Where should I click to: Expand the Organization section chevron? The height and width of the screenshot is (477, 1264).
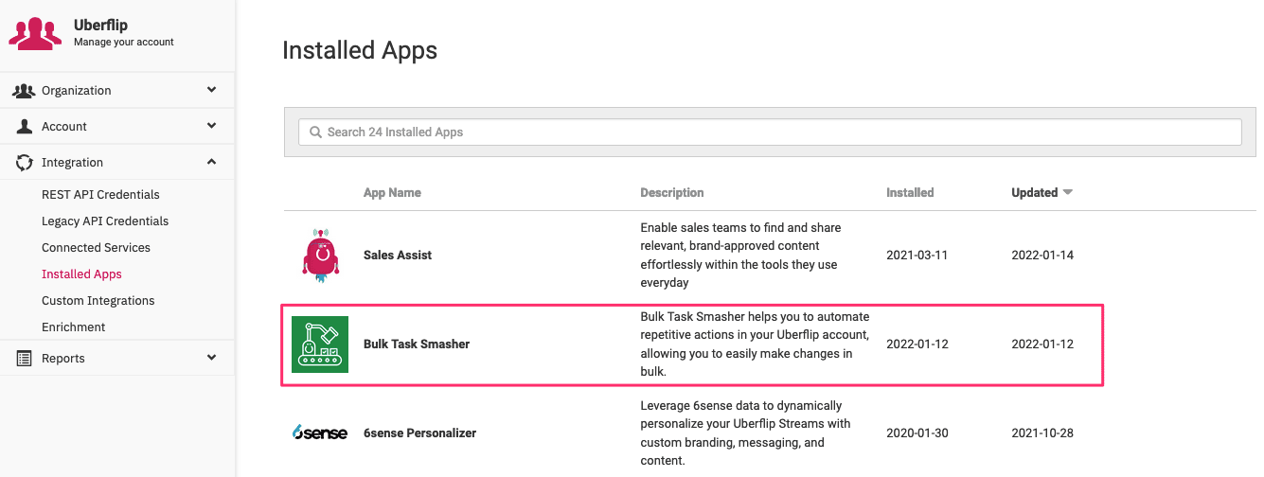211,91
